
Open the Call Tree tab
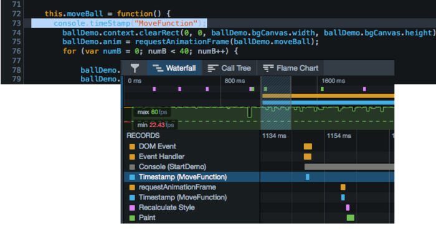229,68
